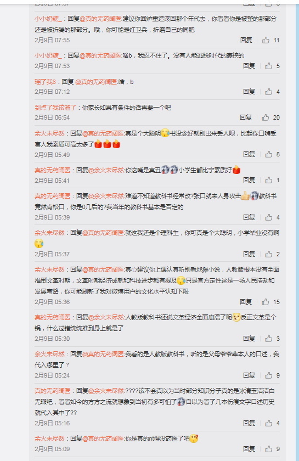Screen dimensions: 299x461
Task: Click thumbs-up on the 05:41 comment
Action: coord(269,180)
